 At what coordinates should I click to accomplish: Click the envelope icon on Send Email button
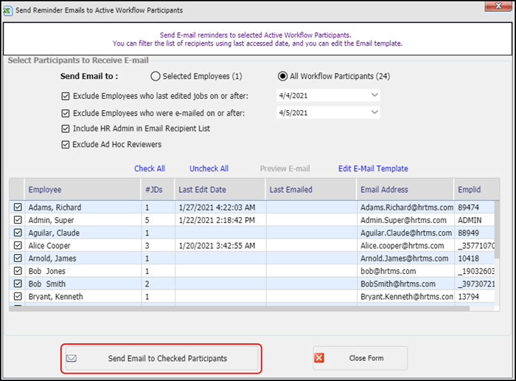tap(72, 358)
